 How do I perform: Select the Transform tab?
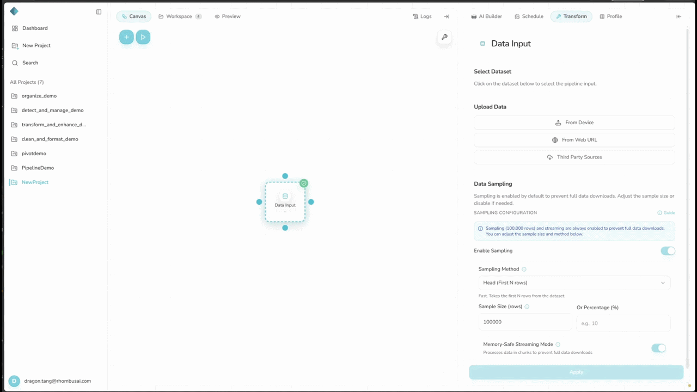click(571, 16)
